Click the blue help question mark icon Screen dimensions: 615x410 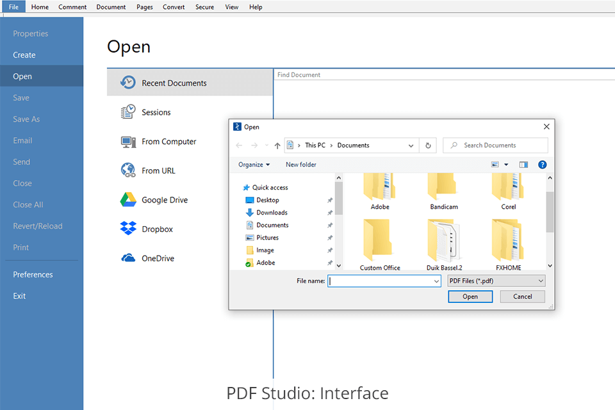point(542,165)
